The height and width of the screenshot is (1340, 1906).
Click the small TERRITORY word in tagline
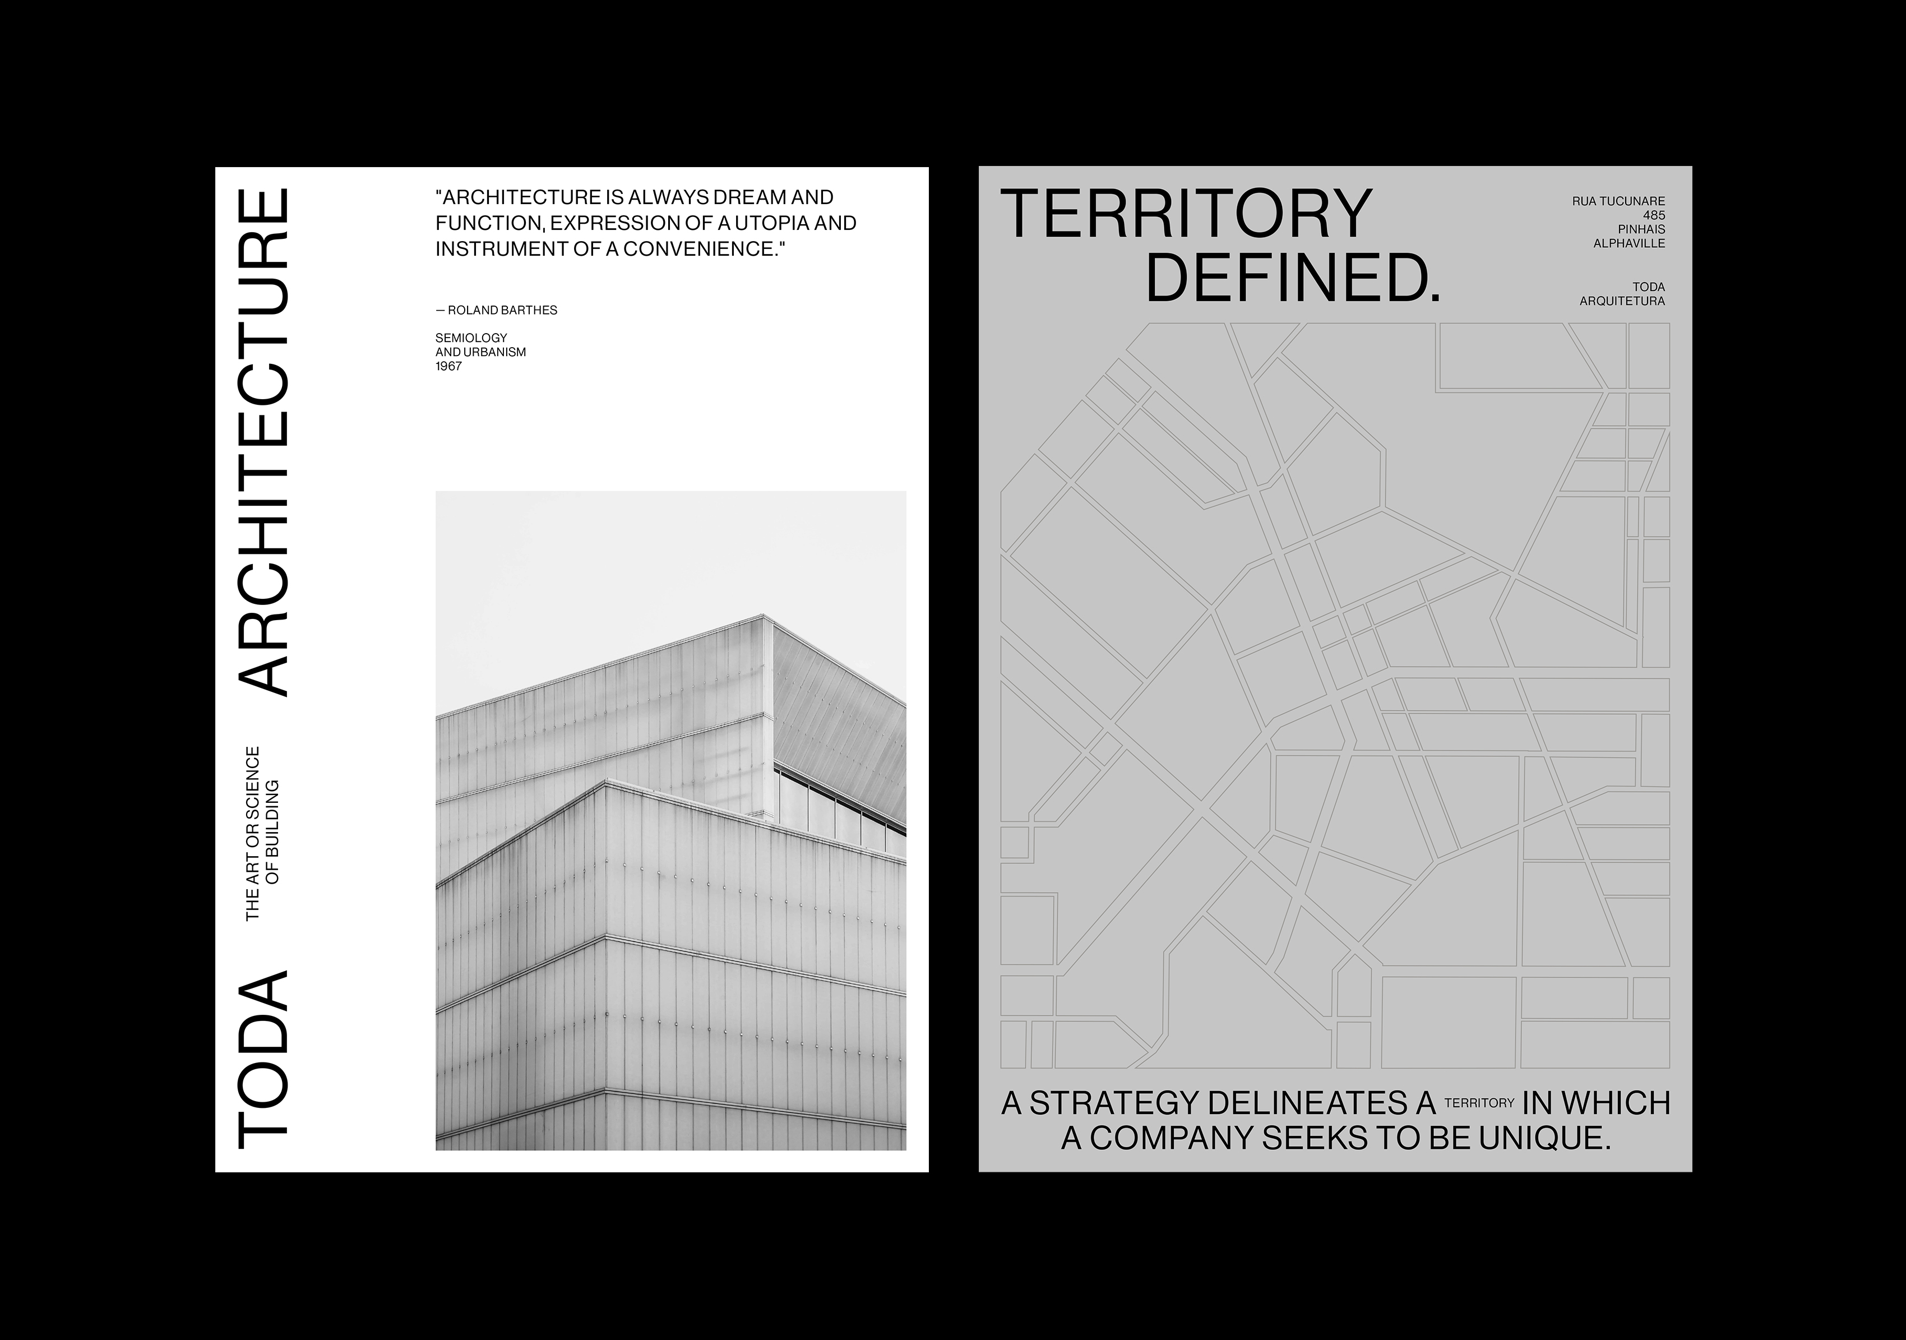tap(1479, 1103)
